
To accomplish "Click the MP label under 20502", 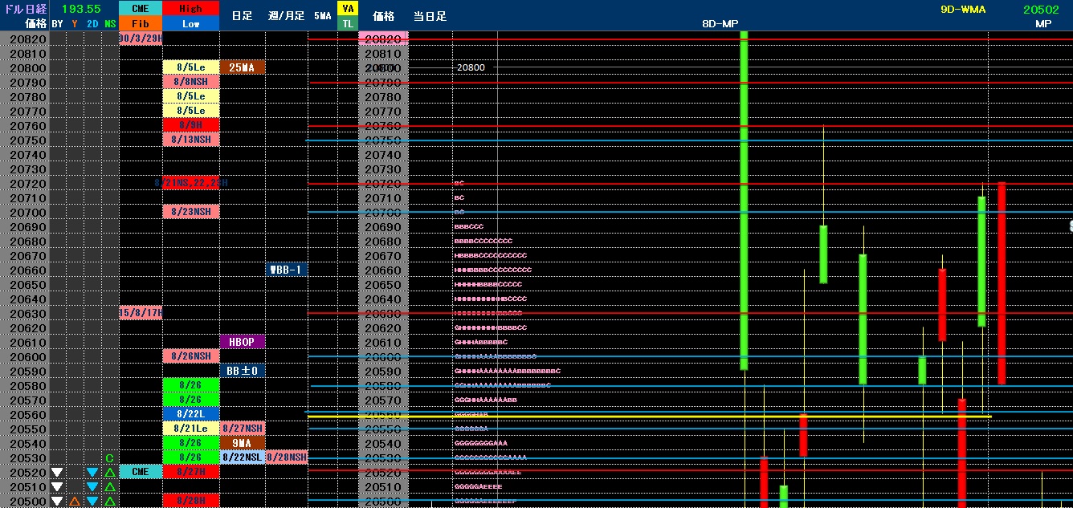I will [1043, 24].
